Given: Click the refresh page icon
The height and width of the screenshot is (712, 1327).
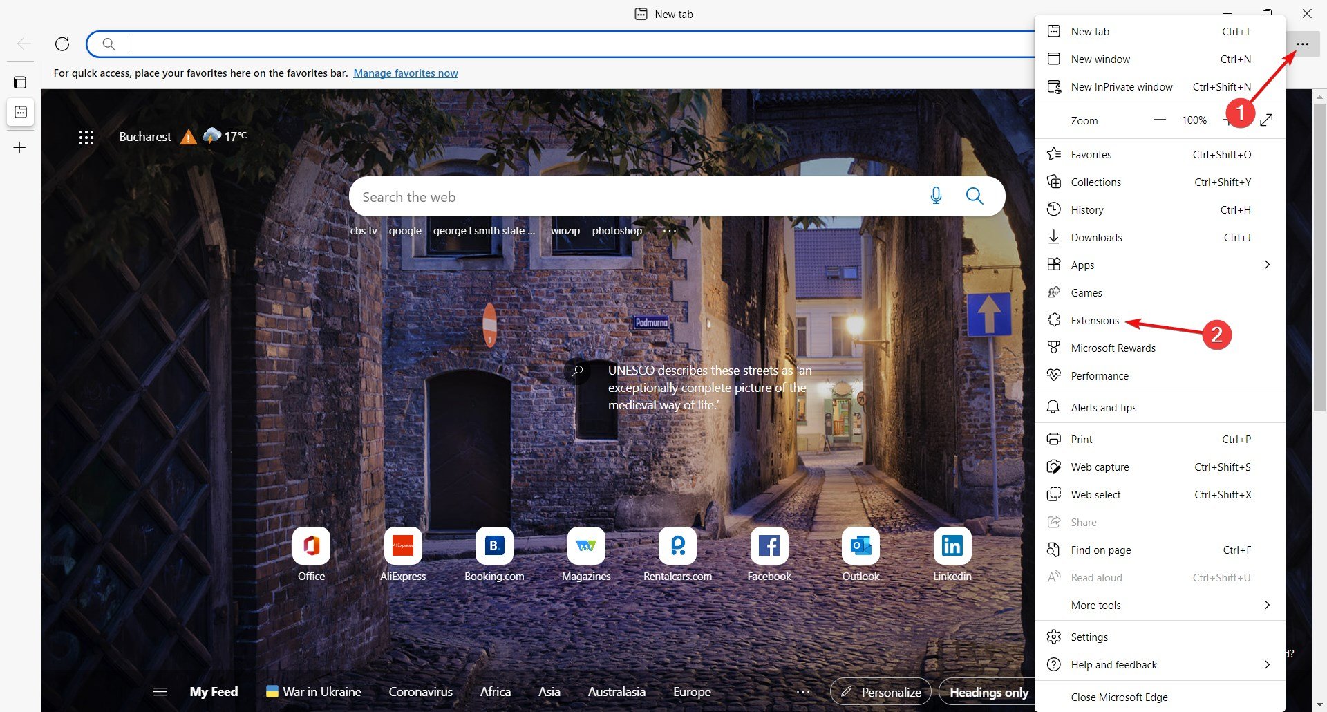Looking at the screenshot, I should point(62,44).
